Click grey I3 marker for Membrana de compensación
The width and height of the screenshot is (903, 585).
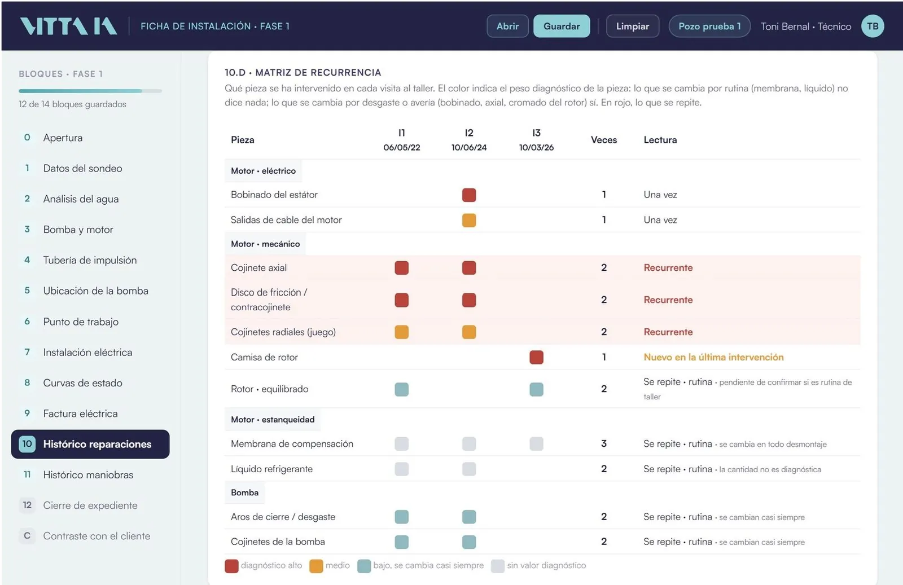point(536,443)
